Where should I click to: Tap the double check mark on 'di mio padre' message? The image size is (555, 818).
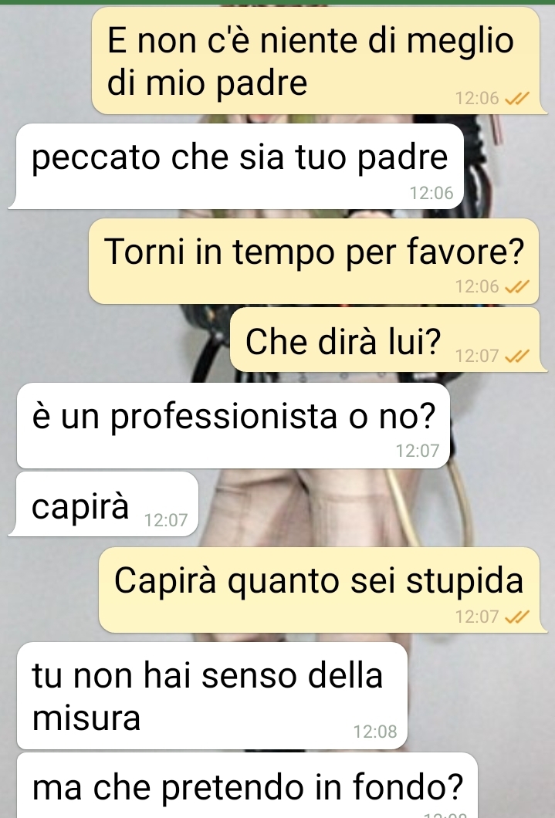tap(517, 97)
